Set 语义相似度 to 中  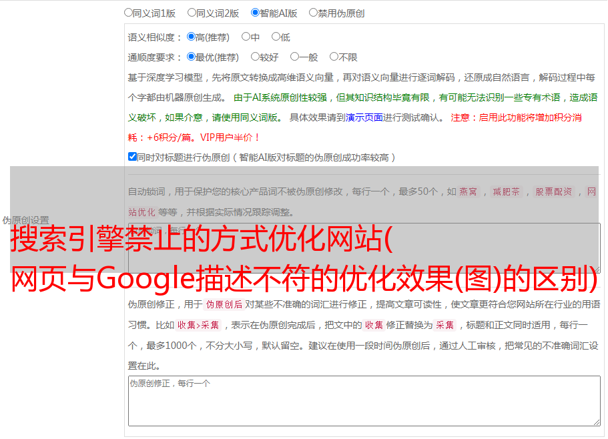coord(246,37)
